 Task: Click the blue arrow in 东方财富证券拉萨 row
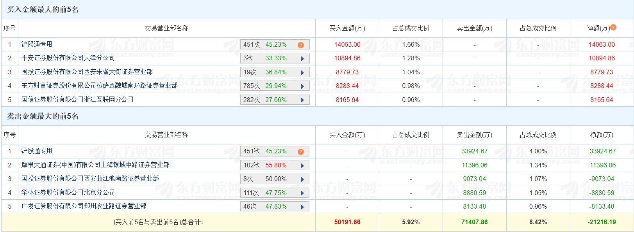pyautogui.click(x=302, y=86)
